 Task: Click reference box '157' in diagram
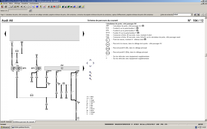61,98
